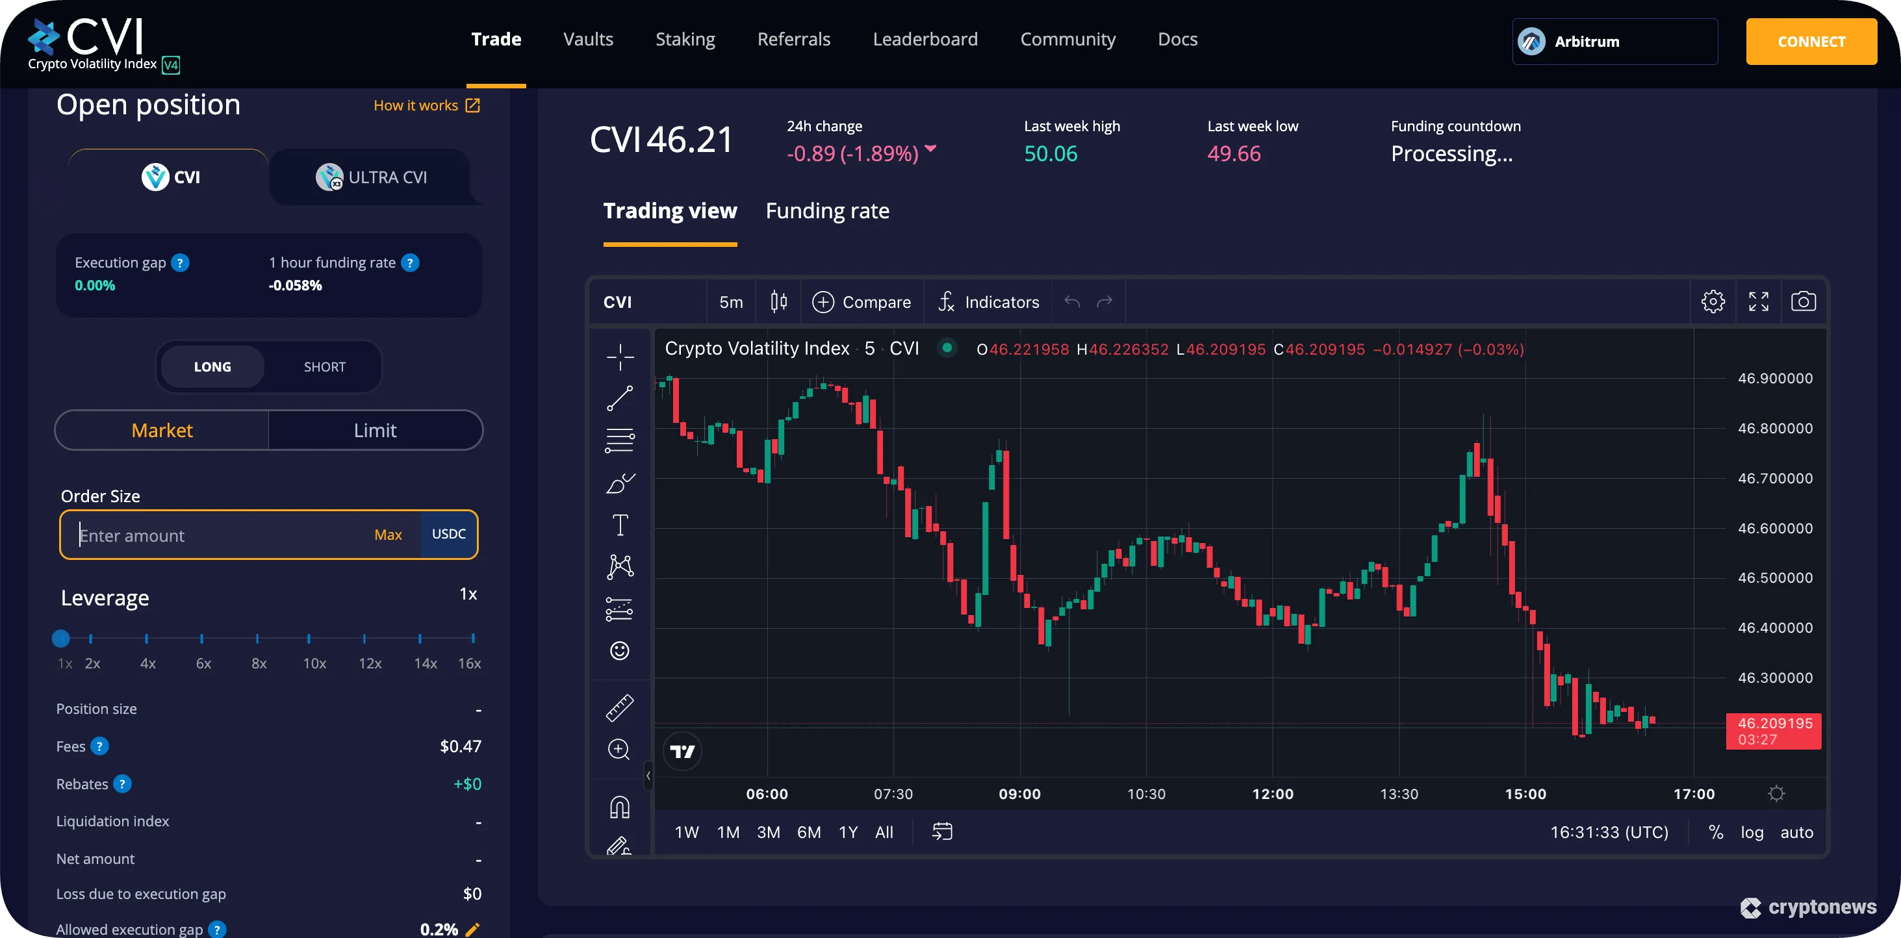Select the CVI token tab
1901x938 pixels.
[170, 177]
